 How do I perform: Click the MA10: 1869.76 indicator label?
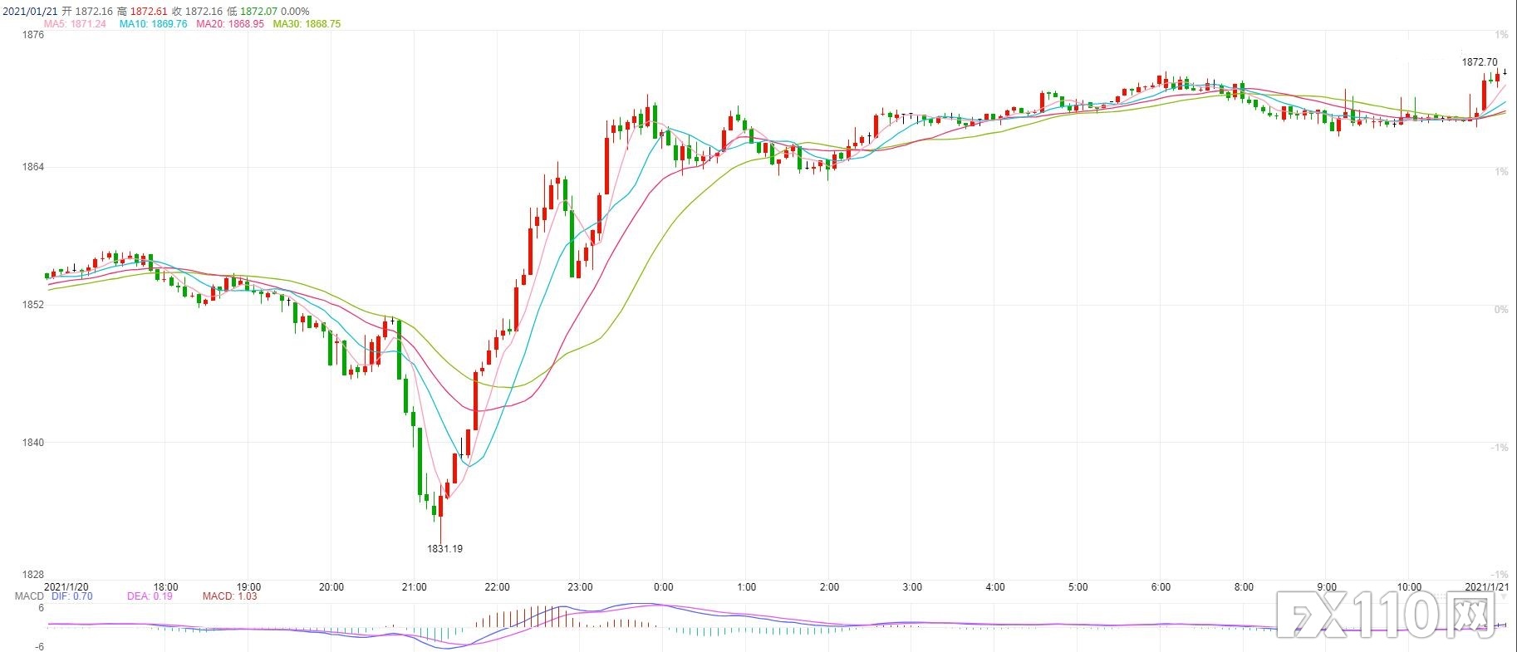point(154,24)
